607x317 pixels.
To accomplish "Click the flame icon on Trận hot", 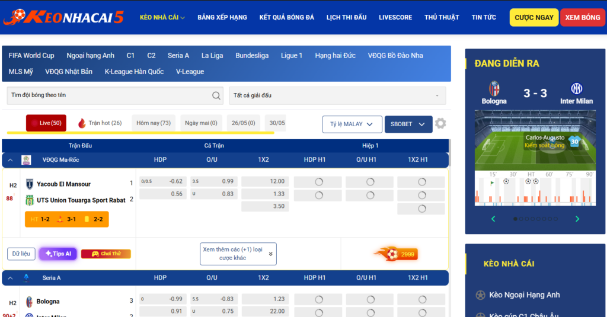I will coord(82,123).
